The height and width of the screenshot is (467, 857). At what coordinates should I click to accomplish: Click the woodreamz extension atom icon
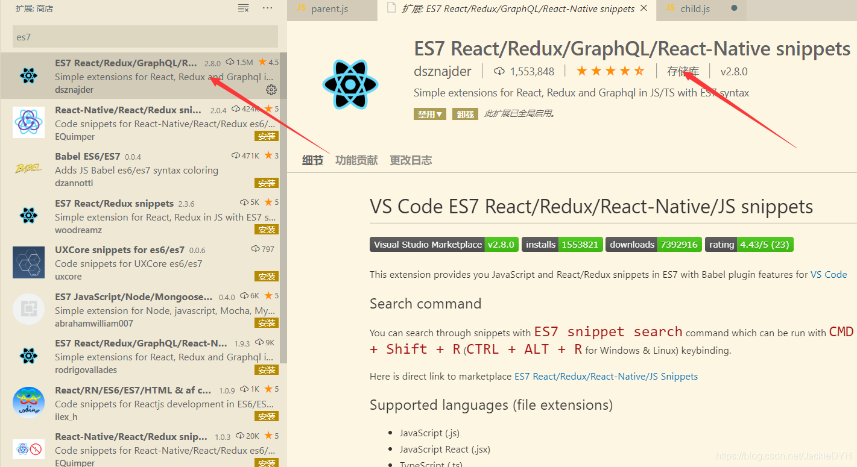pyautogui.click(x=28, y=216)
